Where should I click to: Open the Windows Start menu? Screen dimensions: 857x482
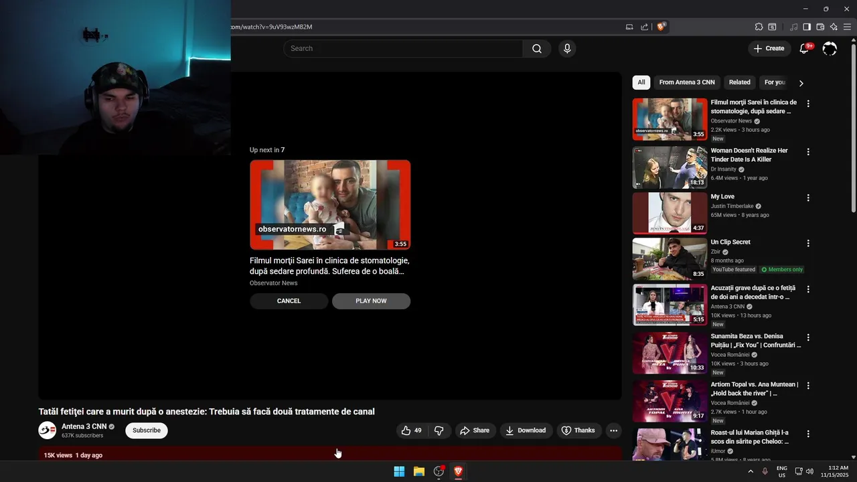[x=399, y=471]
